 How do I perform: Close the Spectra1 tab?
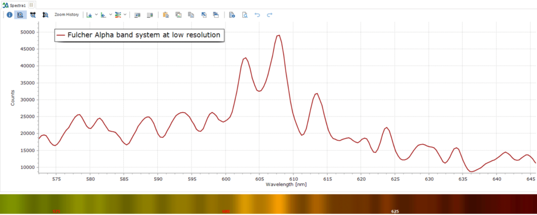(x=31, y=5)
